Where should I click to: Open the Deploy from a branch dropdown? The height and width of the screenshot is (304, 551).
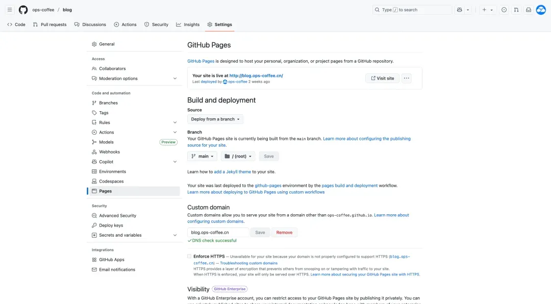tap(215, 119)
